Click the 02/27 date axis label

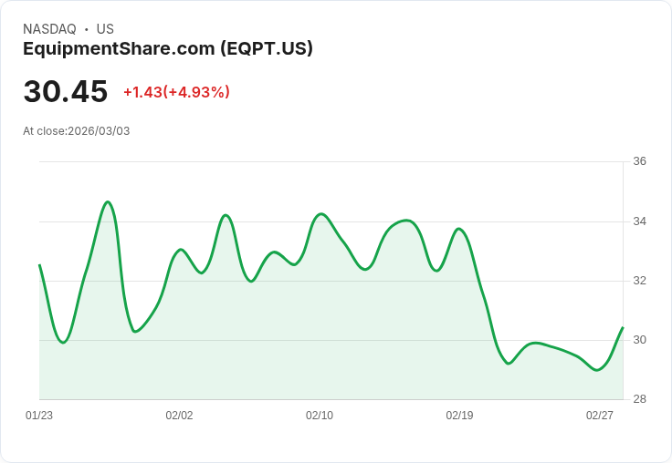tap(600, 415)
